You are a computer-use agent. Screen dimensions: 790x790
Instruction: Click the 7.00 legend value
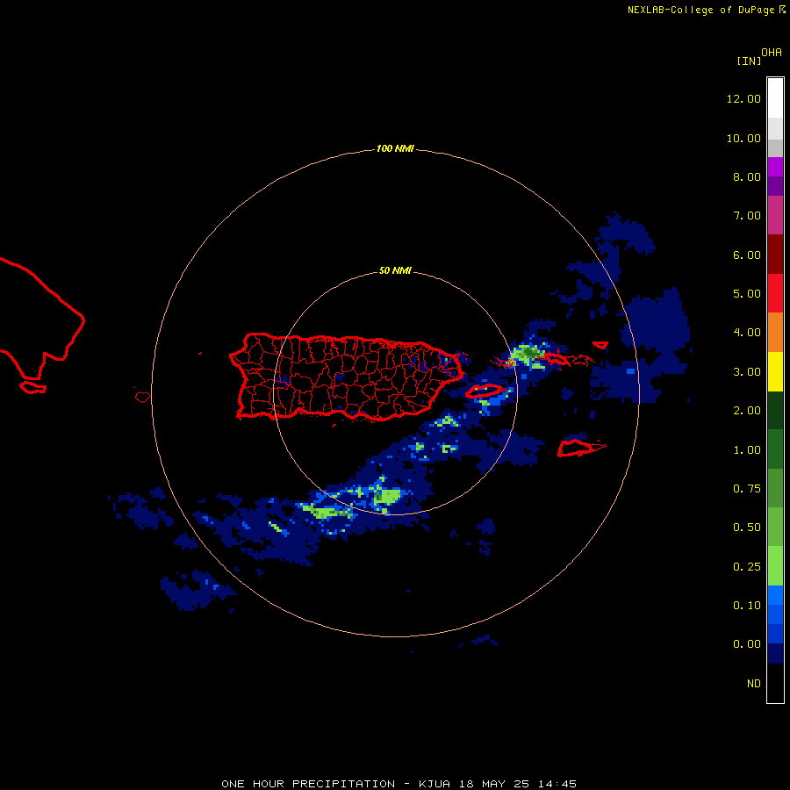pyautogui.click(x=747, y=216)
